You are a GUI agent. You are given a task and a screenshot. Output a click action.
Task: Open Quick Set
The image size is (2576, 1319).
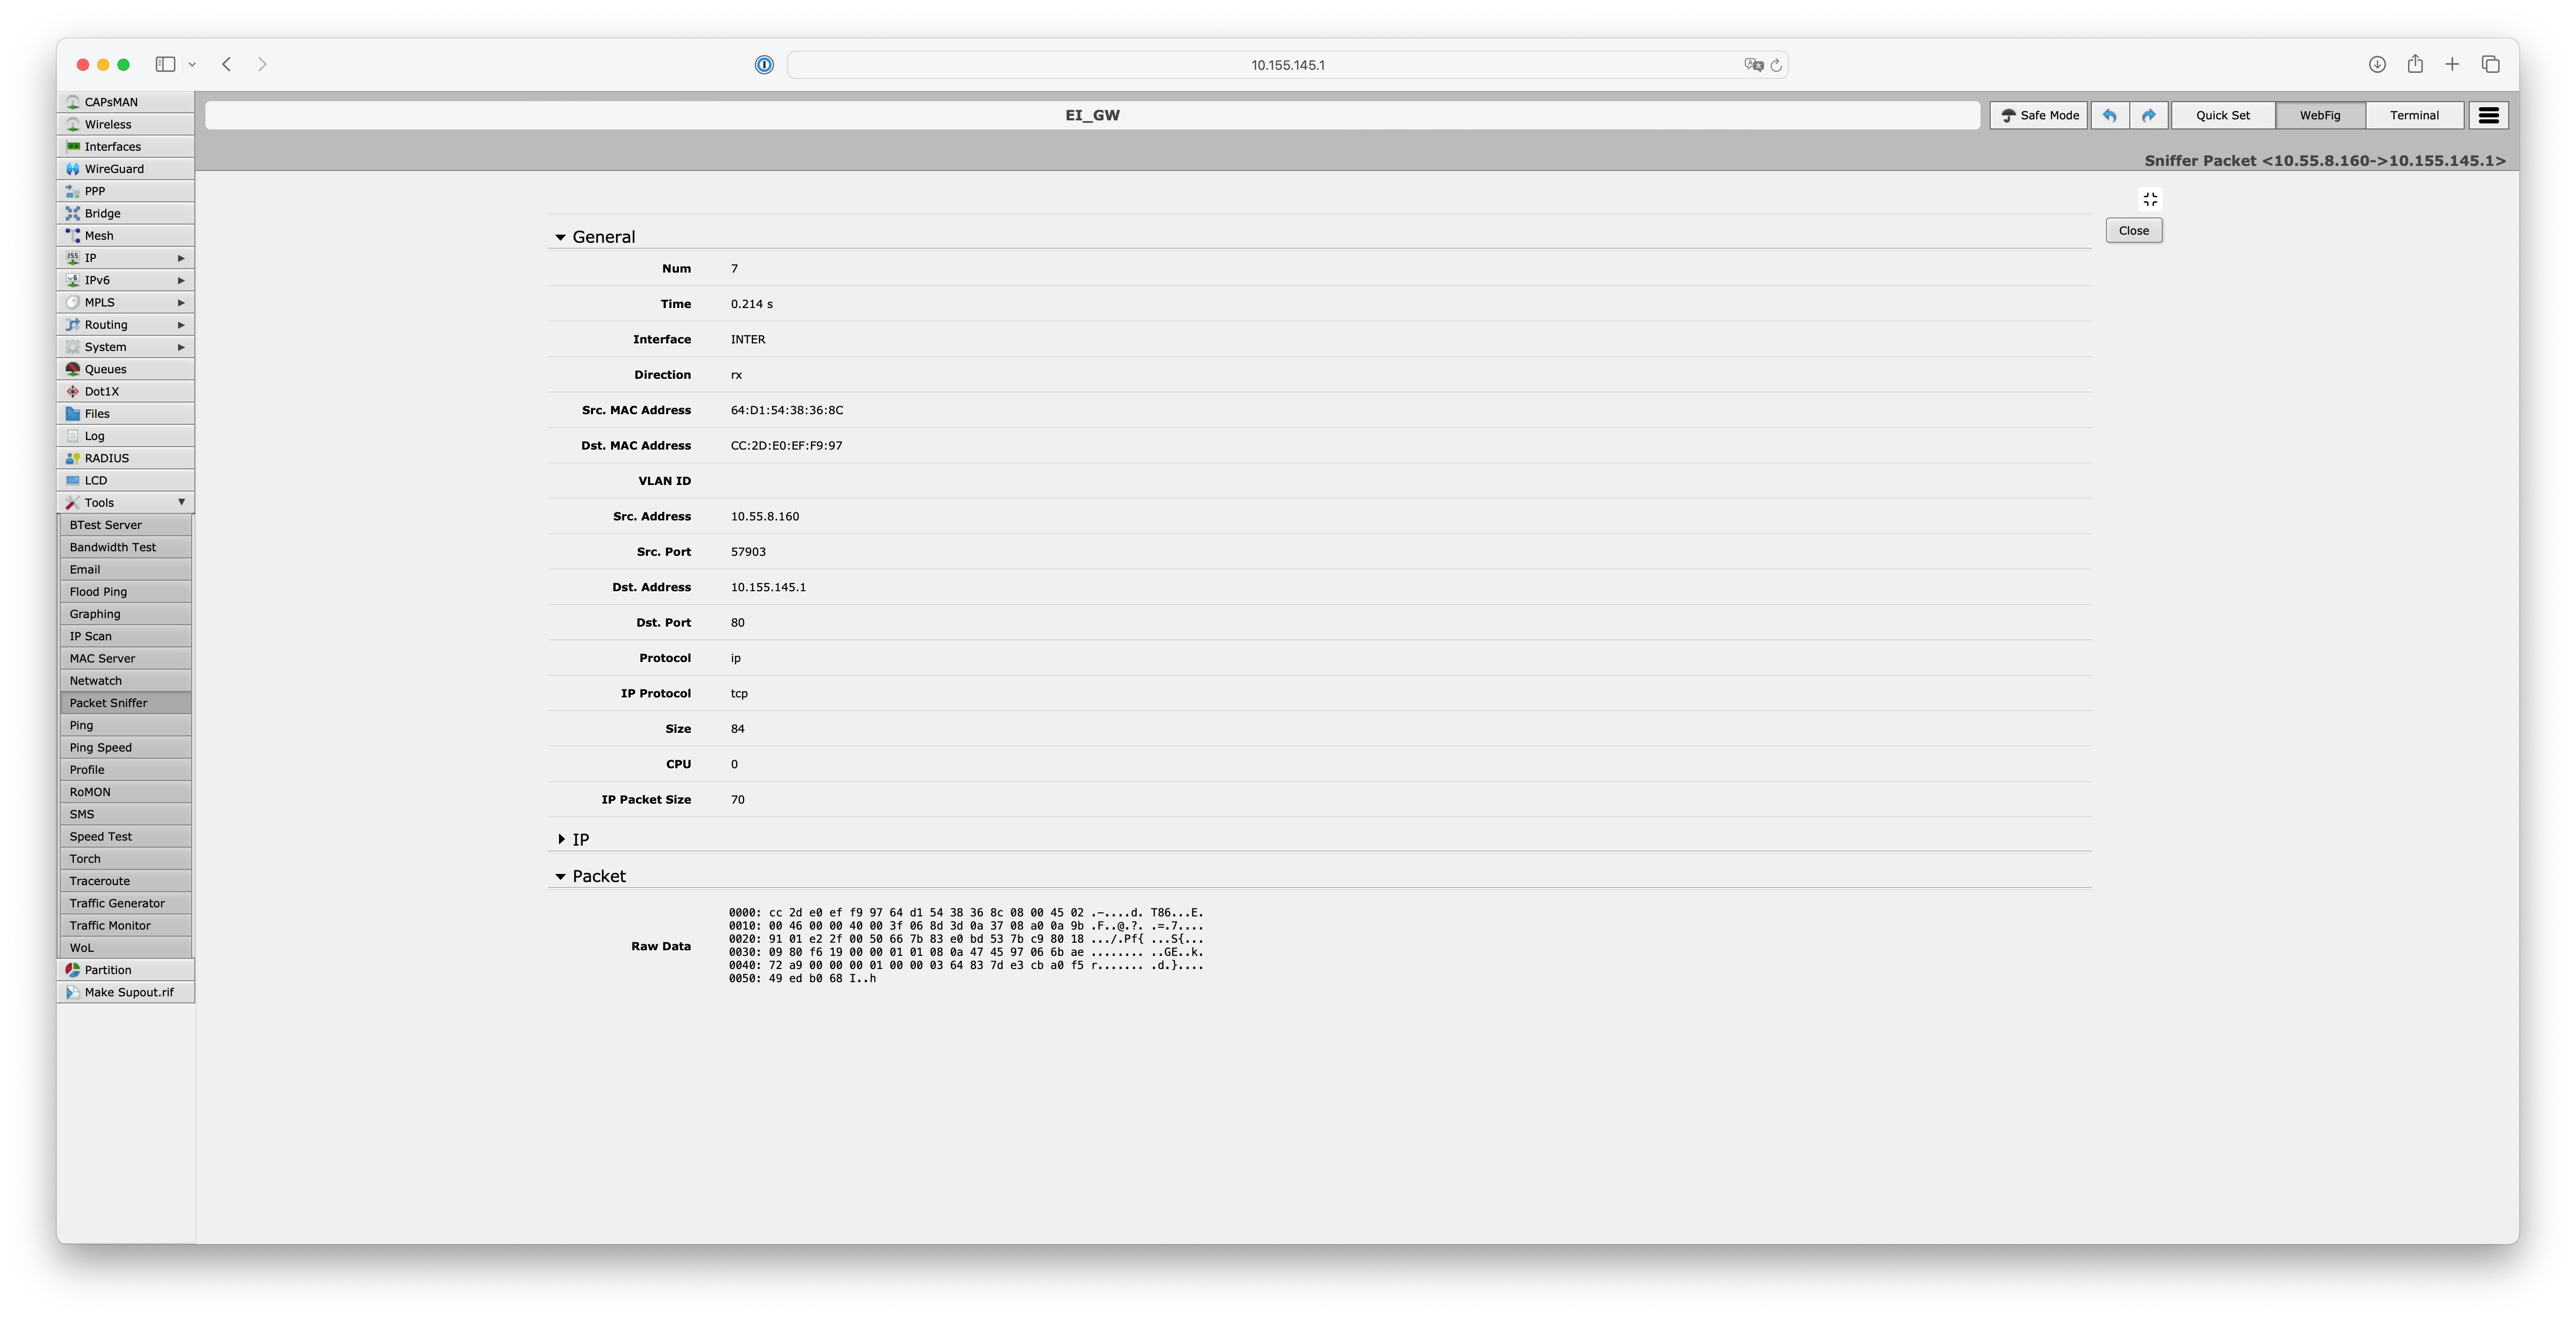[x=2222, y=115]
